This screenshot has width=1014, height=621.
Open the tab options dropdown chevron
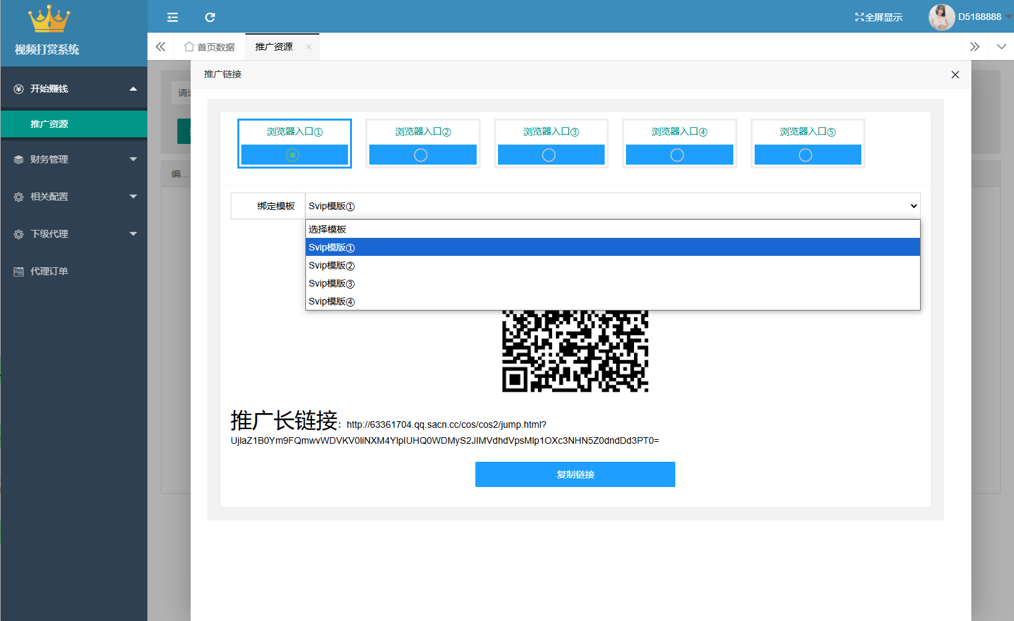coord(1001,47)
